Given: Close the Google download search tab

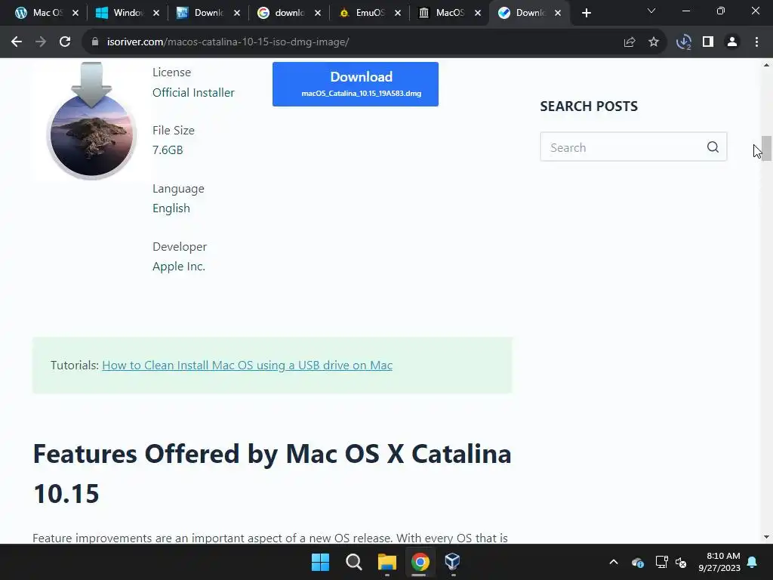Looking at the screenshot, I should click(x=318, y=14).
